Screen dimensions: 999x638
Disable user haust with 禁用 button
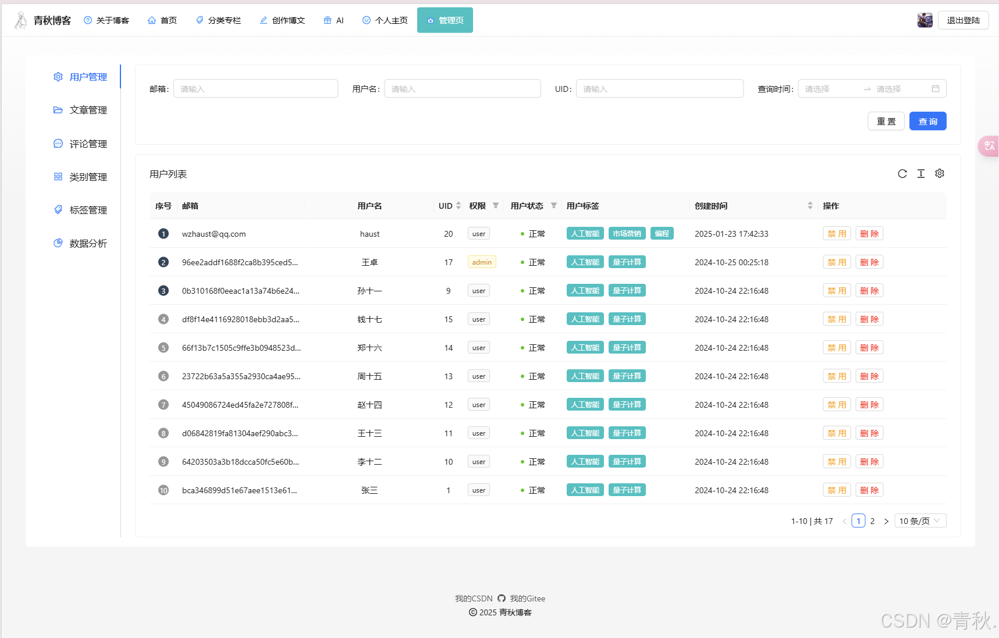pyautogui.click(x=836, y=234)
